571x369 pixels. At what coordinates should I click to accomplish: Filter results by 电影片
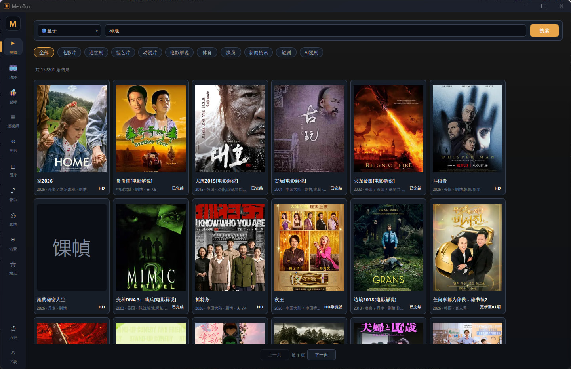(x=69, y=52)
